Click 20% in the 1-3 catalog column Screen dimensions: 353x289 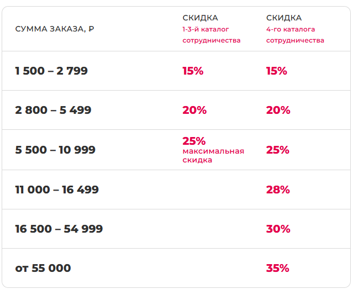pos(194,110)
